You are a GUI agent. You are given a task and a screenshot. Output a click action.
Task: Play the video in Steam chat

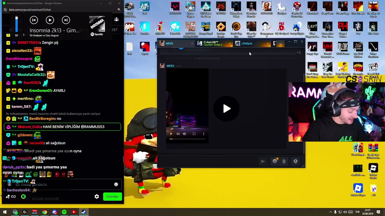[226, 109]
